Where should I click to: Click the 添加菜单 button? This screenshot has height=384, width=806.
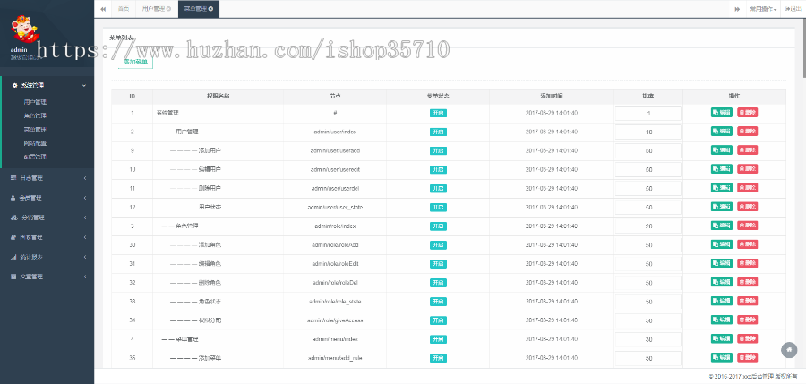coord(135,62)
